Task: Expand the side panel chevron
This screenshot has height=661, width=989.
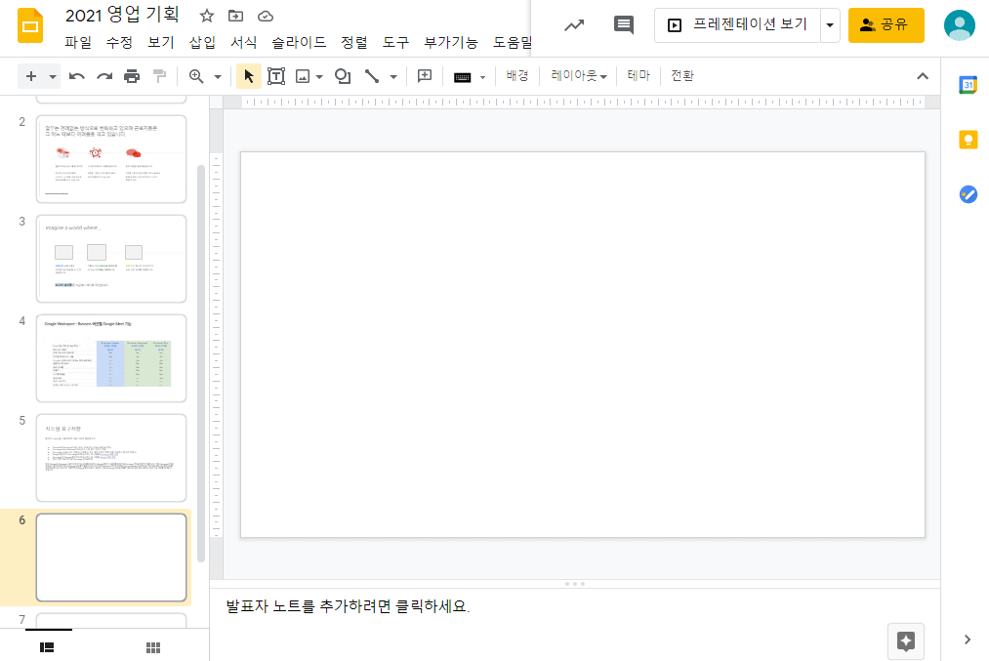Action: (x=968, y=640)
